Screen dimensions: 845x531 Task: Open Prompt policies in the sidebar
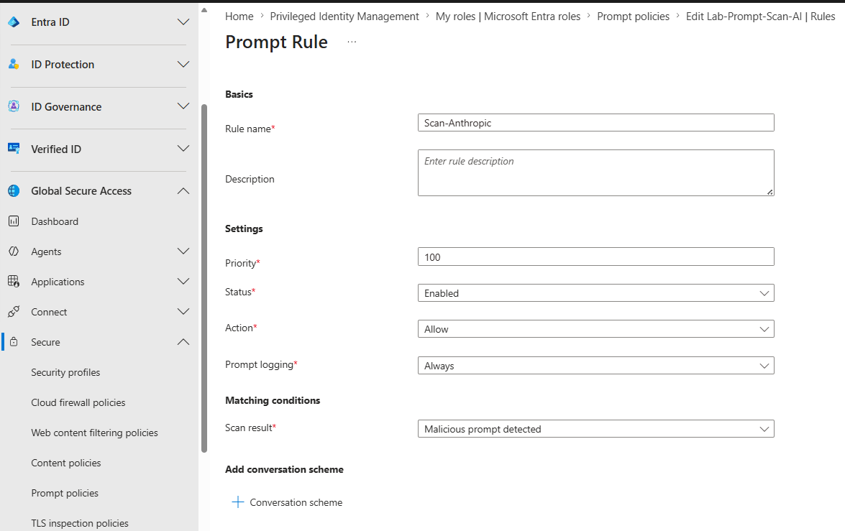point(65,493)
